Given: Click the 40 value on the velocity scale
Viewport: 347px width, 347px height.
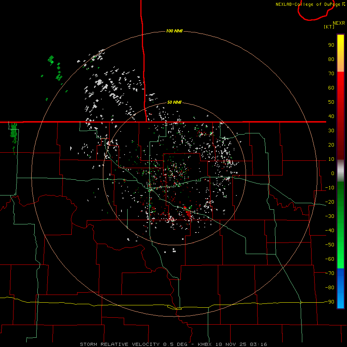Looking at the screenshot, I should pyautogui.click(x=331, y=116).
